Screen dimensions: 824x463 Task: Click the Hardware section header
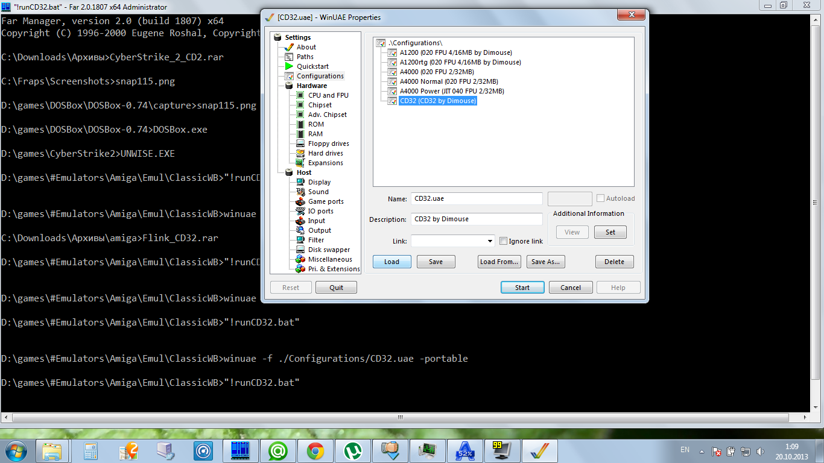coord(311,86)
